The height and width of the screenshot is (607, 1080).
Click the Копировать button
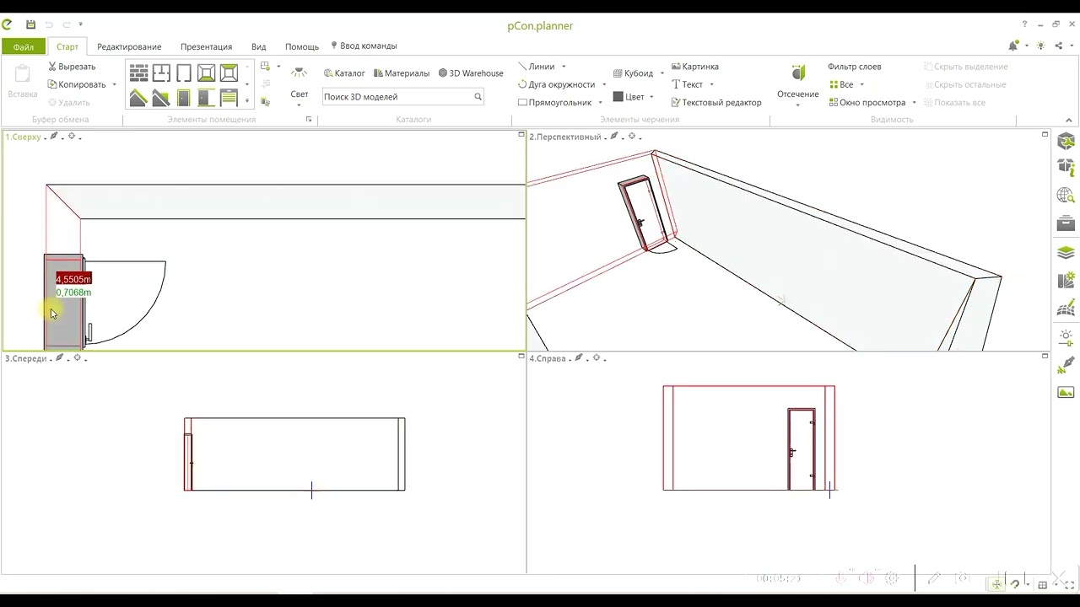[77, 84]
